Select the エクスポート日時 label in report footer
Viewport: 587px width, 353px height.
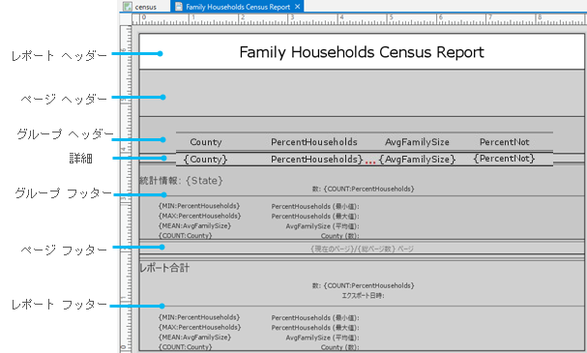click(363, 296)
